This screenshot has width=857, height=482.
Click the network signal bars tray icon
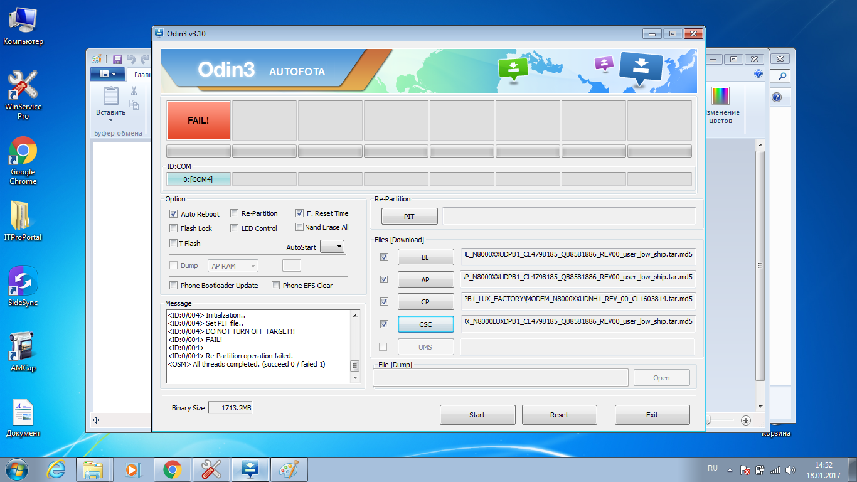click(775, 469)
